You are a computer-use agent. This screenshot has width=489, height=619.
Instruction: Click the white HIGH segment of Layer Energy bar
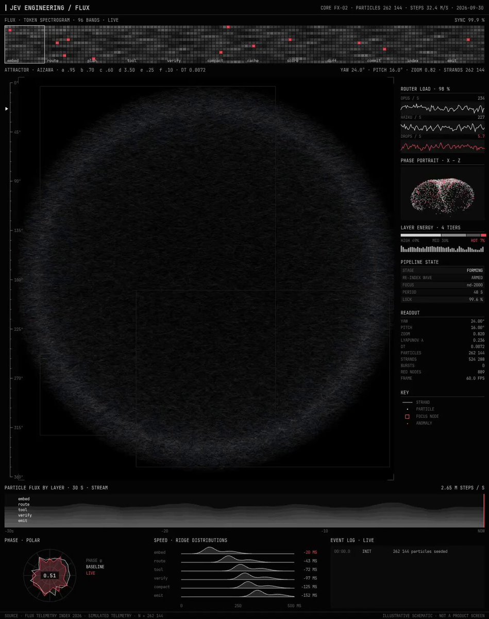tap(420, 235)
